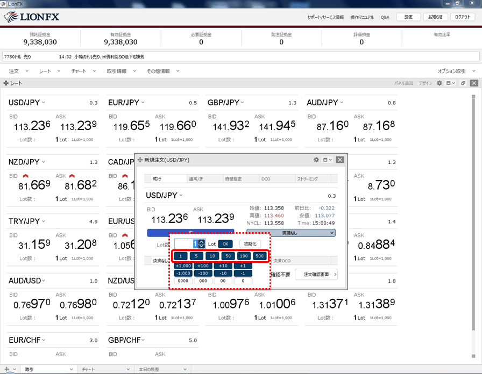482x374 pixels.
Task: Click the お知らせ notifications button
Action: coord(435,17)
